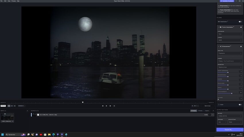Open the File menu
244x137 pixels.
click(1, 1)
